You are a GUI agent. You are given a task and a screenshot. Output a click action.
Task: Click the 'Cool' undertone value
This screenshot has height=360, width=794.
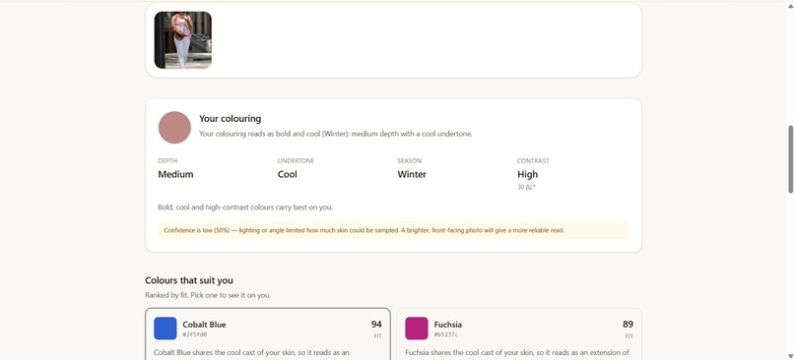point(287,174)
